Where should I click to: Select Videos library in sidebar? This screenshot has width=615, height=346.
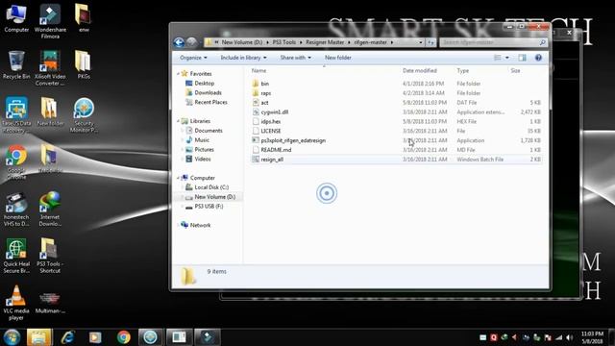tap(203, 159)
